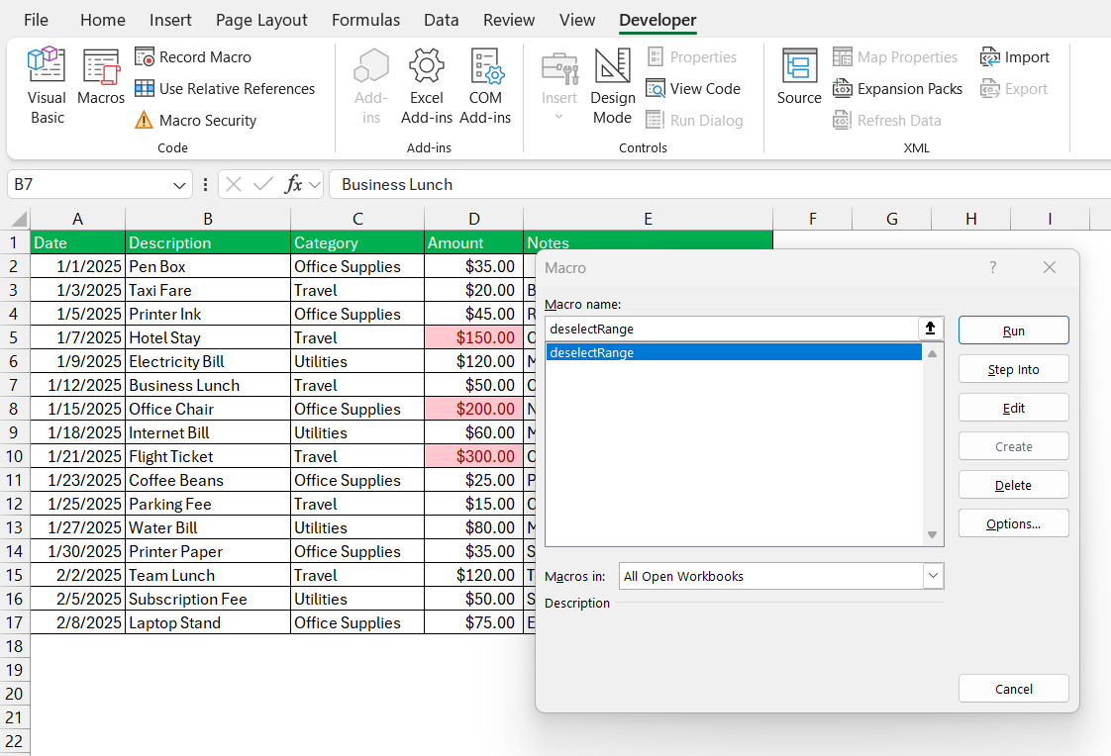Open control Properties
Image resolution: width=1111 pixels, height=756 pixels.
(691, 56)
